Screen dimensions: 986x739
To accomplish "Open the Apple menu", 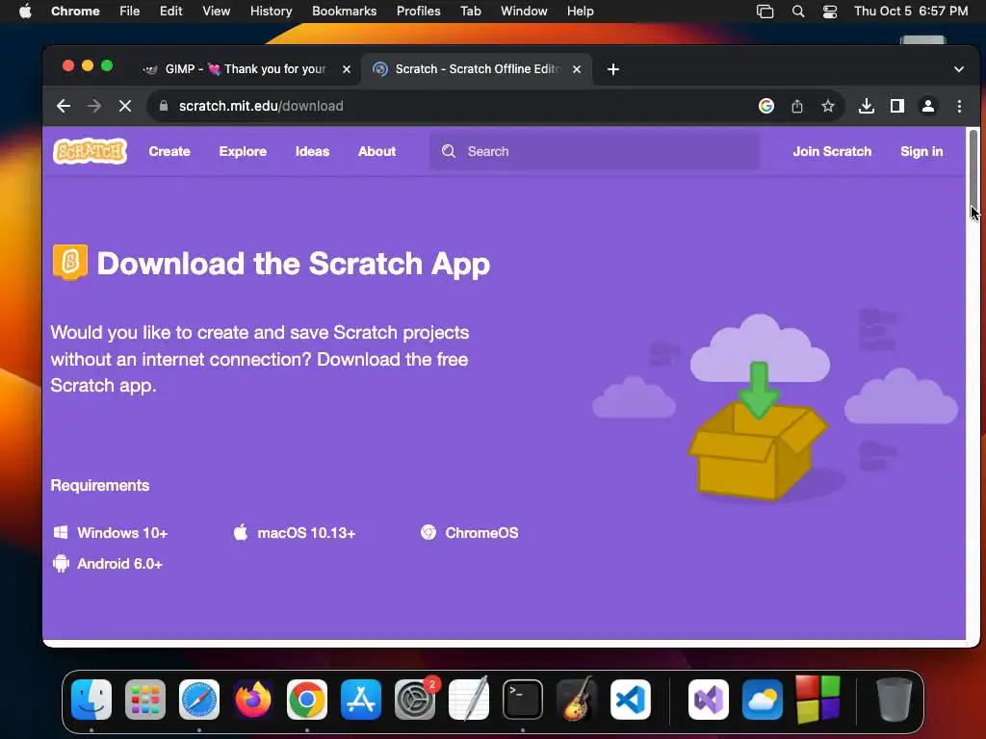I will (25, 12).
